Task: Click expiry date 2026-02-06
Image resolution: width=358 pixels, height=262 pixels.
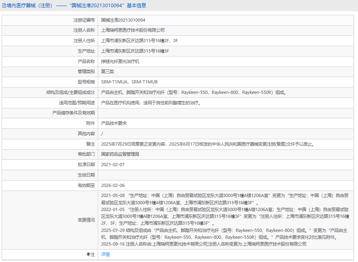Action: tap(113, 185)
